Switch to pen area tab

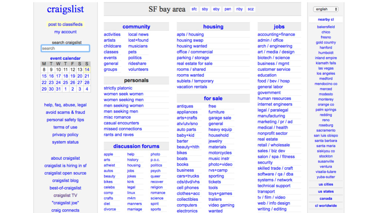click(228, 9)
